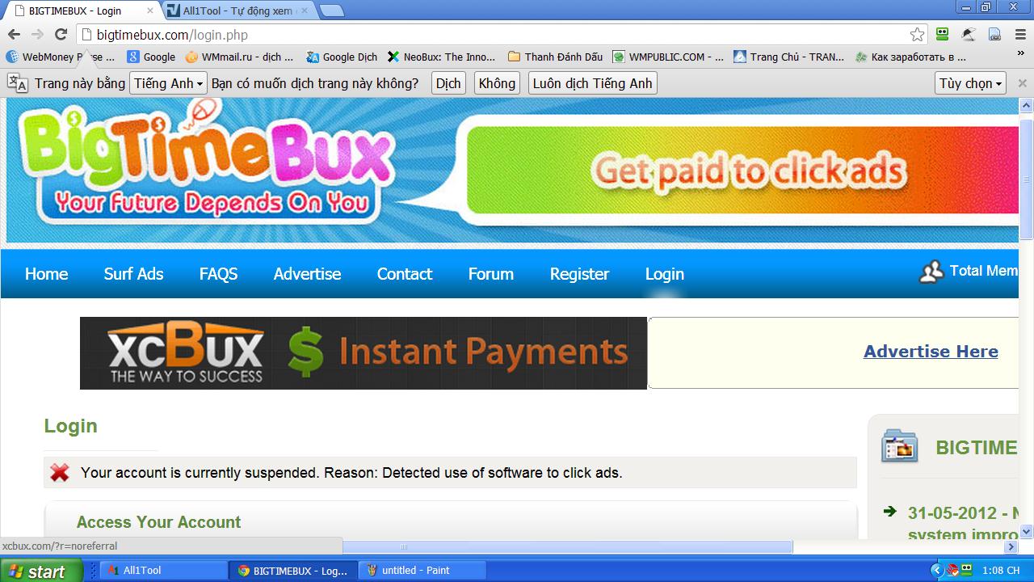Switch to the All1Tool browser tab
Image resolution: width=1034 pixels, height=582 pixels.
click(x=237, y=11)
